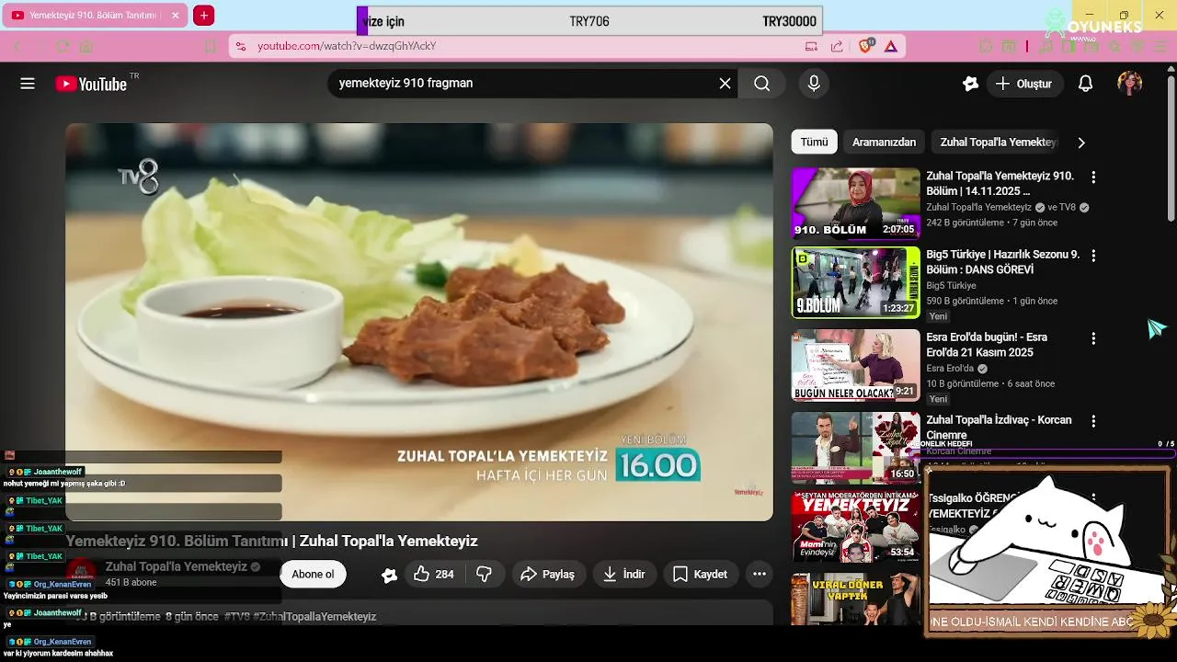The width and height of the screenshot is (1177, 662).
Task: Click the site settings icon before URL
Action: (x=240, y=46)
